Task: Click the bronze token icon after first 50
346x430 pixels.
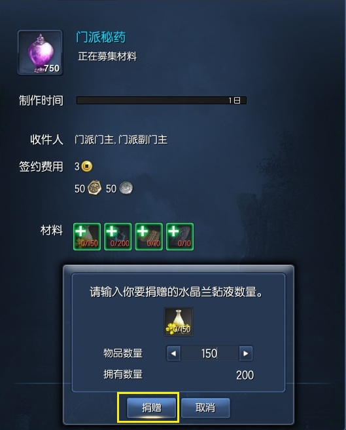Action: [94, 188]
